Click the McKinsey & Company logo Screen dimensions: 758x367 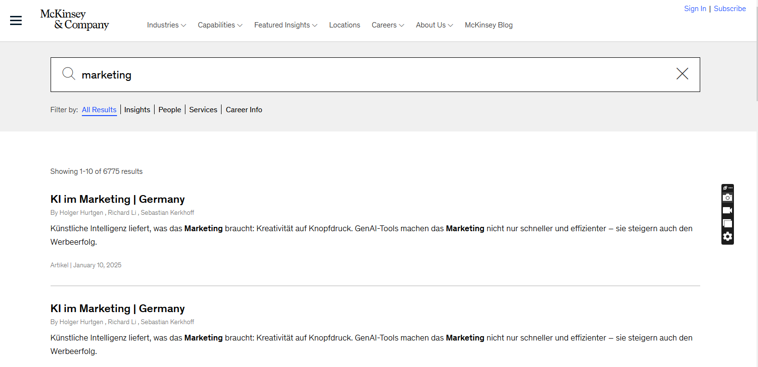coord(75,20)
